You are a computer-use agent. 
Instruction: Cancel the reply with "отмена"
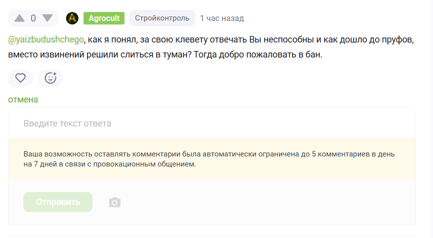tap(23, 99)
